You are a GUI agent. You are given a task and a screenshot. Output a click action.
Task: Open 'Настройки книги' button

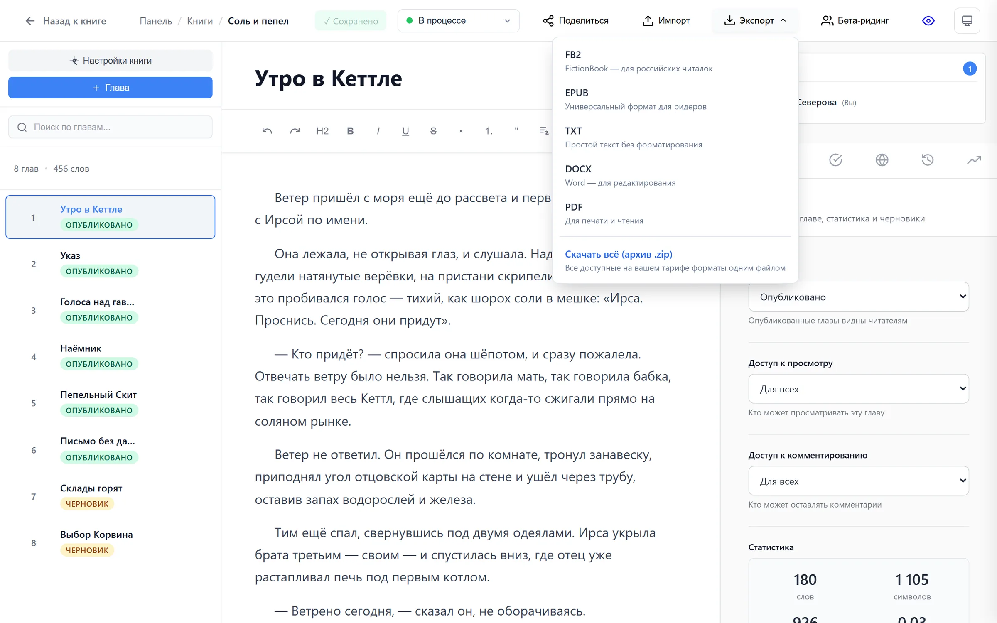(x=110, y=61)
